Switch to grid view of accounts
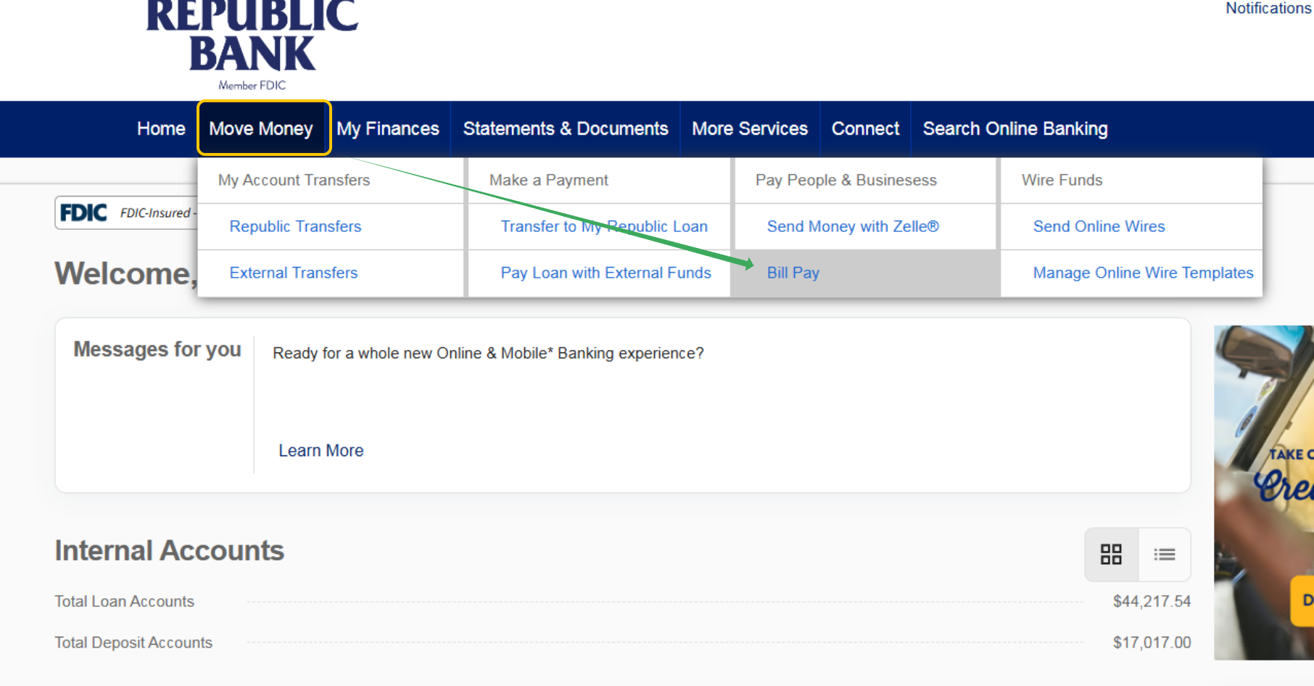This screenshot has height=686, width=1314. coord(1111,555)
